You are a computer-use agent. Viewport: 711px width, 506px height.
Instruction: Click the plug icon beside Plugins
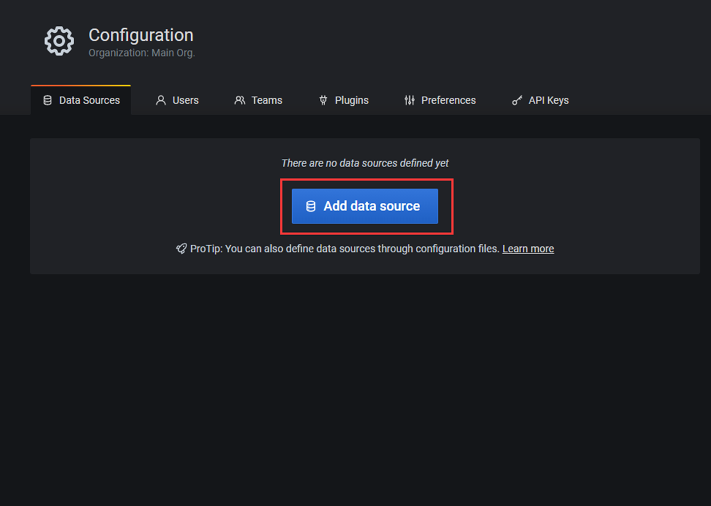coord(323,100)
